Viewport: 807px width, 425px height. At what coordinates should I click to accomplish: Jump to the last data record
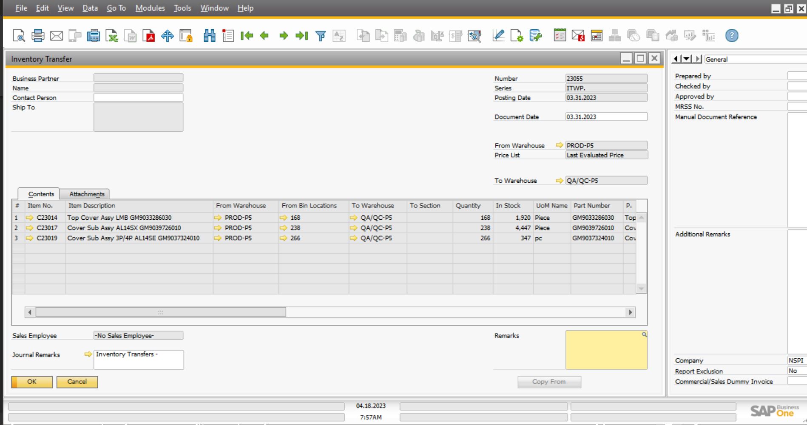(x=302, y=36)
